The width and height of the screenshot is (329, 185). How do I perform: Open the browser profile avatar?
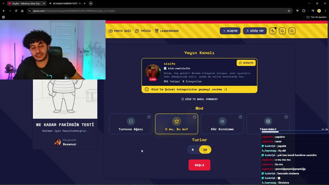[319, 11]
